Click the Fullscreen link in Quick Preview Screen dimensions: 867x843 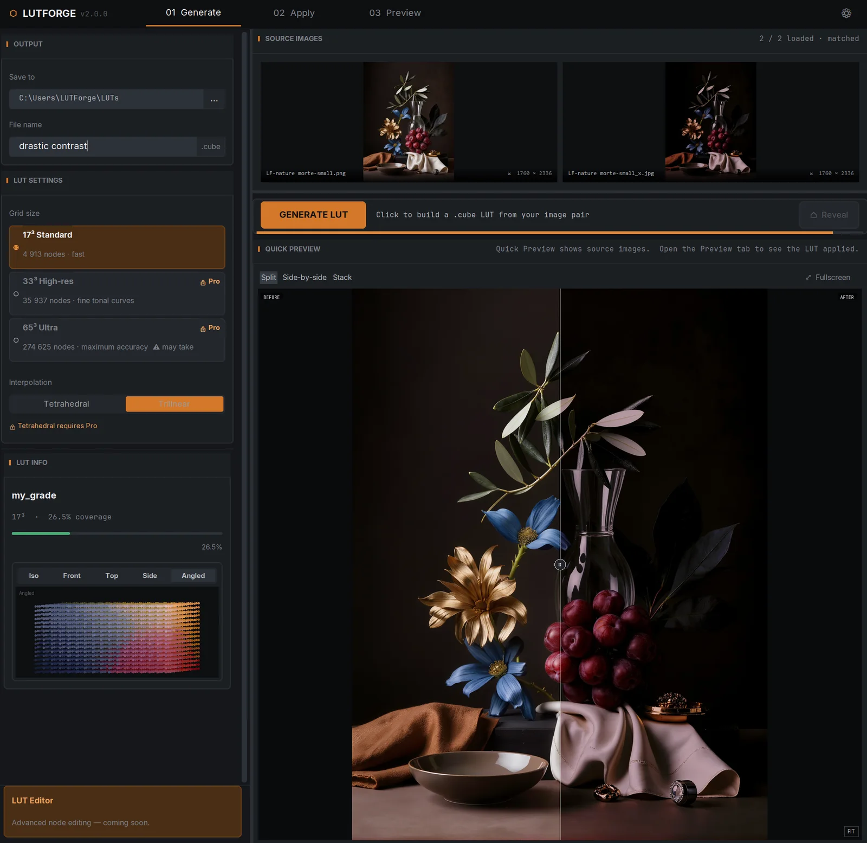(827, 278)
